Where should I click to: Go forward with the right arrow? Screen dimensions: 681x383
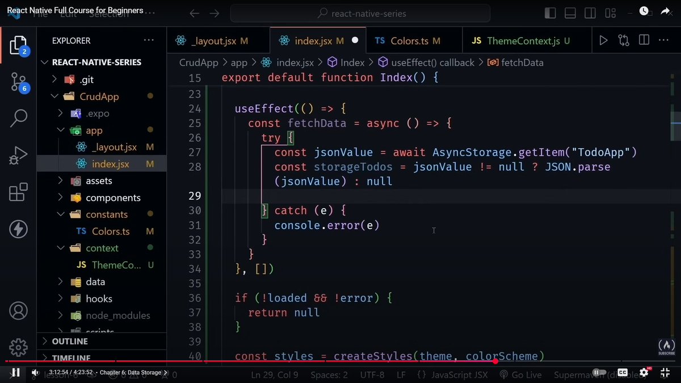[x=215, y=13]
